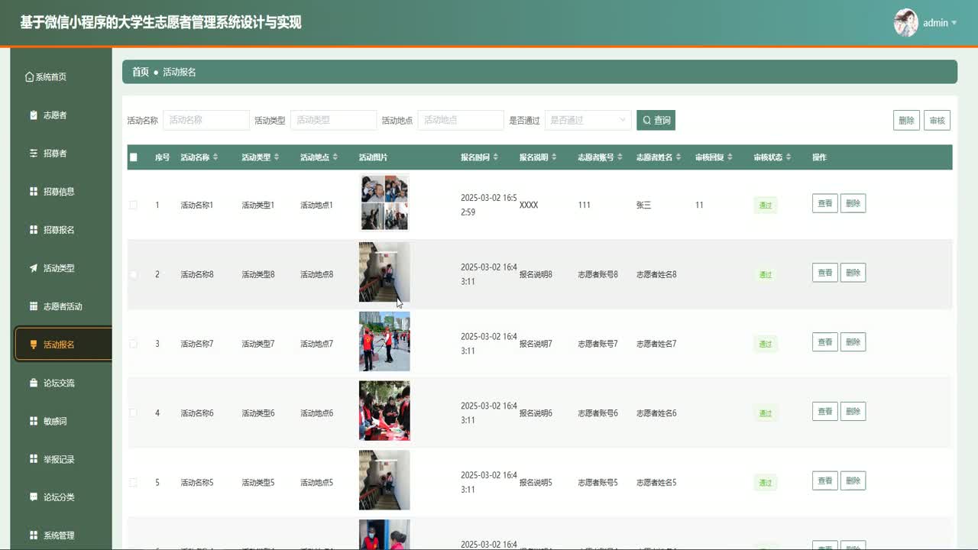978x550 pixels.
Task: Click 查看 for the 活动名称1 row
Action: click(x=825, y=203)
